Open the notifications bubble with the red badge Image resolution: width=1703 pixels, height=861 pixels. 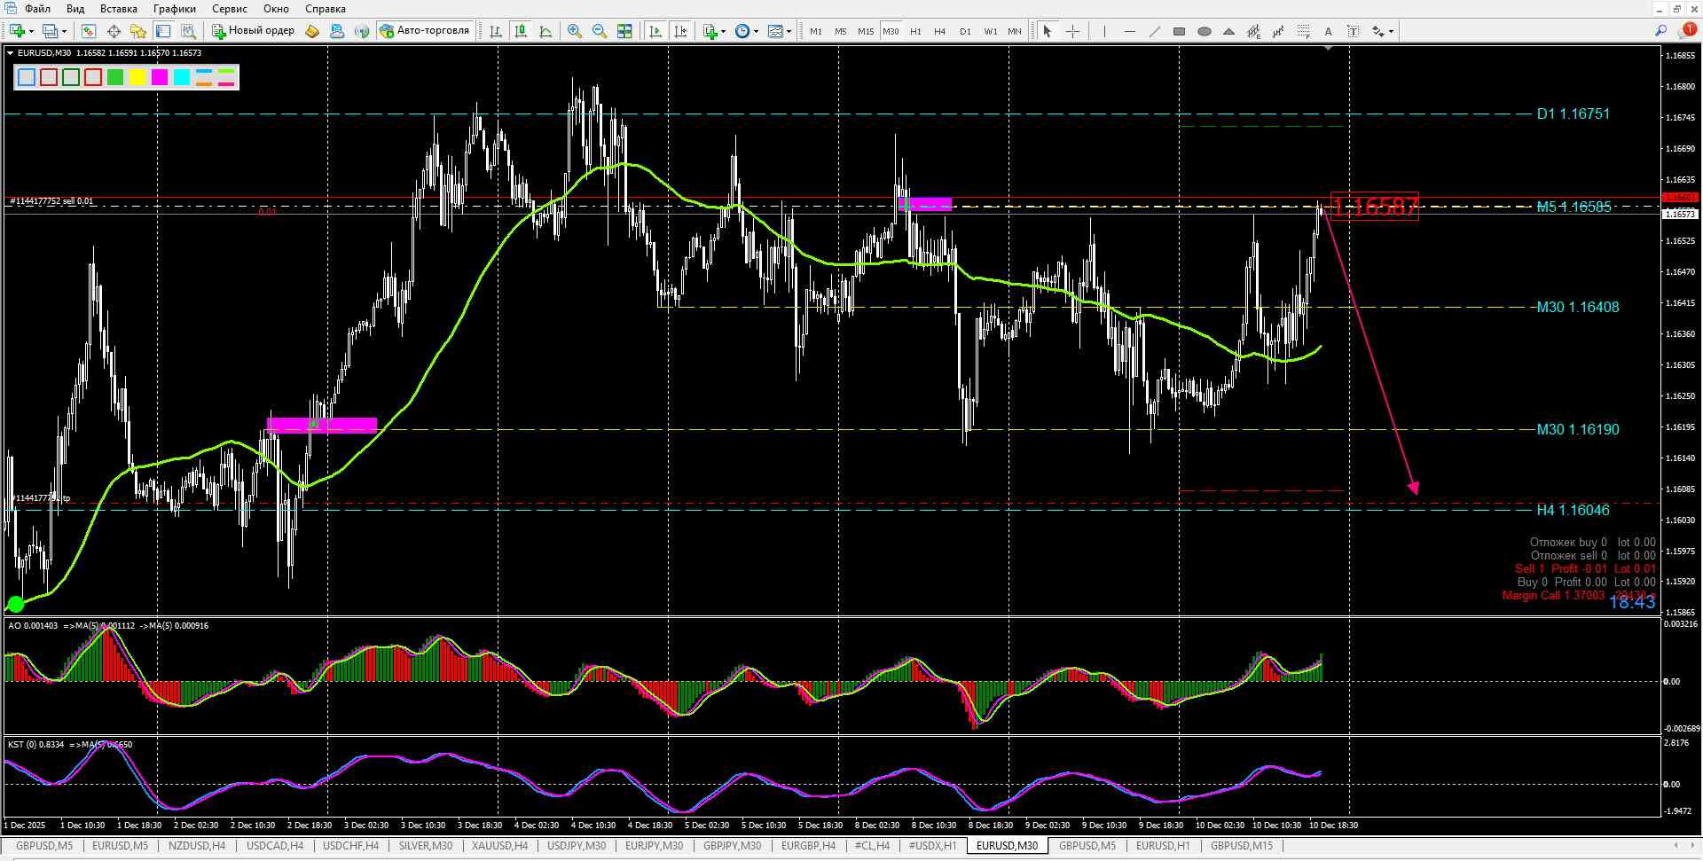coord(1687,31)
